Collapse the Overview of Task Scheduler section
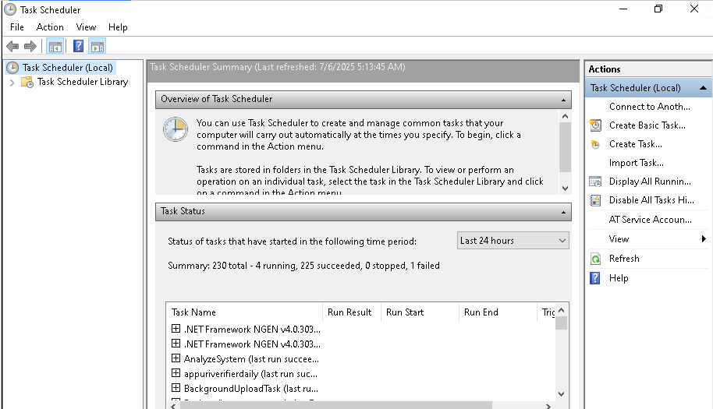713x409 pixels. (x=565, y=100)
